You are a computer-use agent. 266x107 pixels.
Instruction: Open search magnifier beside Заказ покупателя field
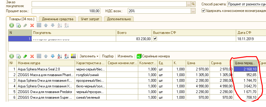click(193, 4)
